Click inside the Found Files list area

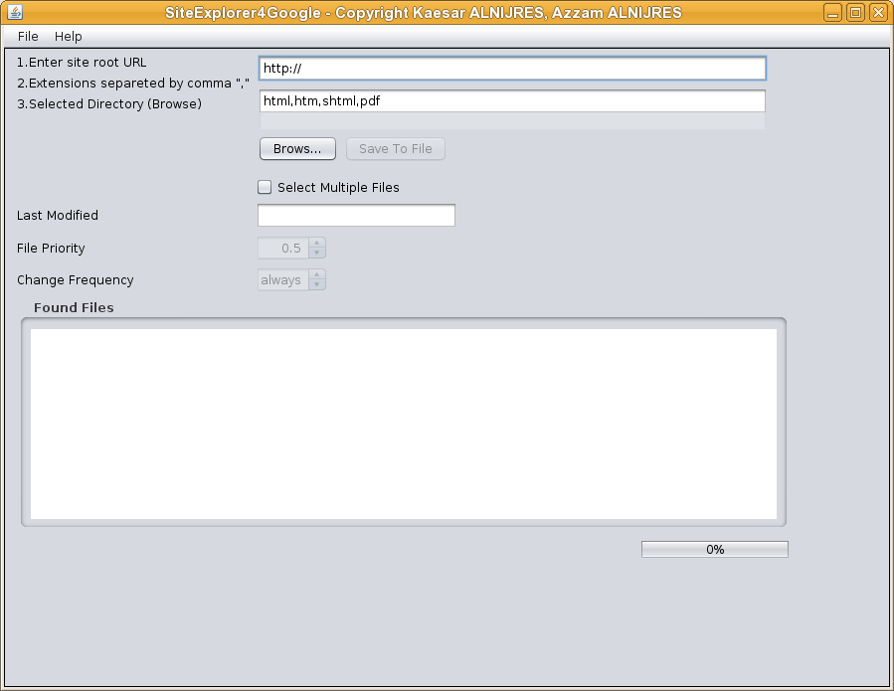(x=403, y=424)
